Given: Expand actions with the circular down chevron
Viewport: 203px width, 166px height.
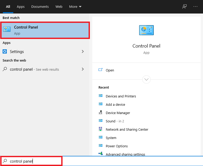Looking at the screenshot, I should pos(146,79).
